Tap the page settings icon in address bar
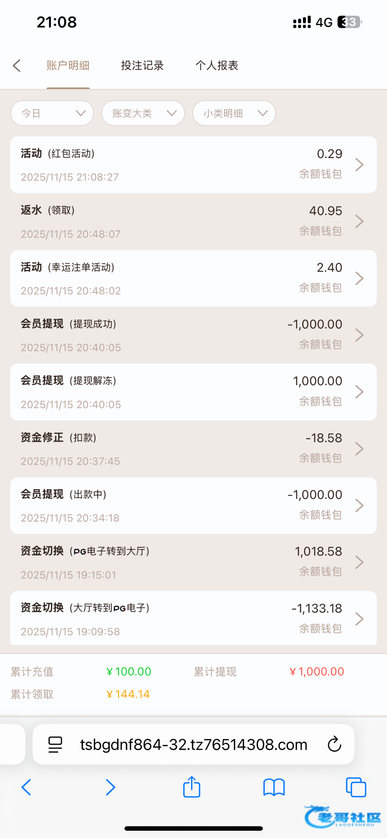This screenshot has width=387, height=838. coord(55,744)
